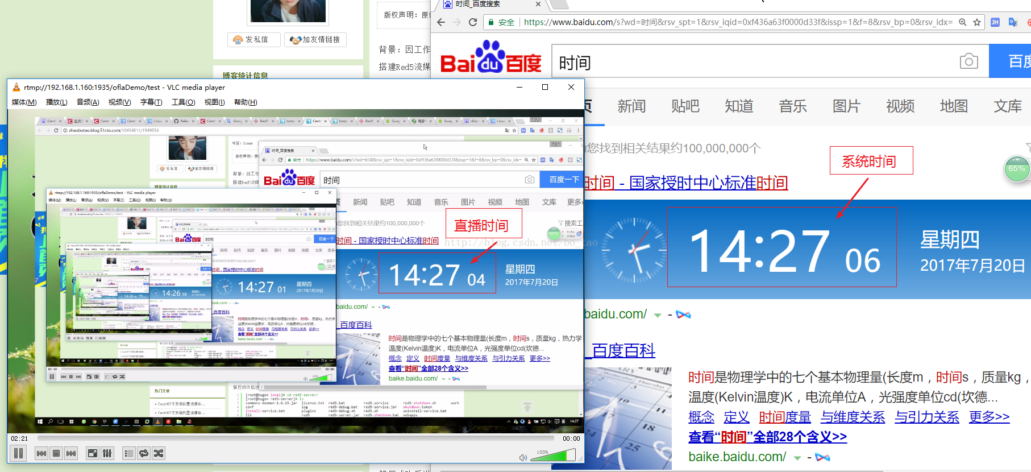Expand dropdown arrow next to baike.baidu.com/
The width and height of the screenshot is (1031, 472).
[x=797, y=458]
